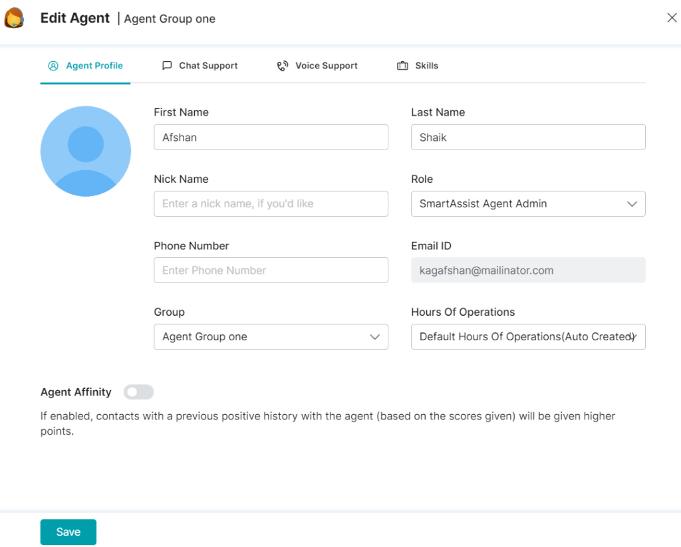Click the agent avatar placeholder image
Image resolution: width=681 pixels, height=547 pixels.
tap(86, 151)
